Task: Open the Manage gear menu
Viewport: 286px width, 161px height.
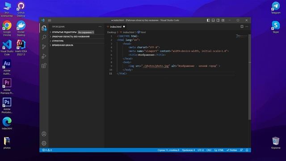Action: (44, 143)
